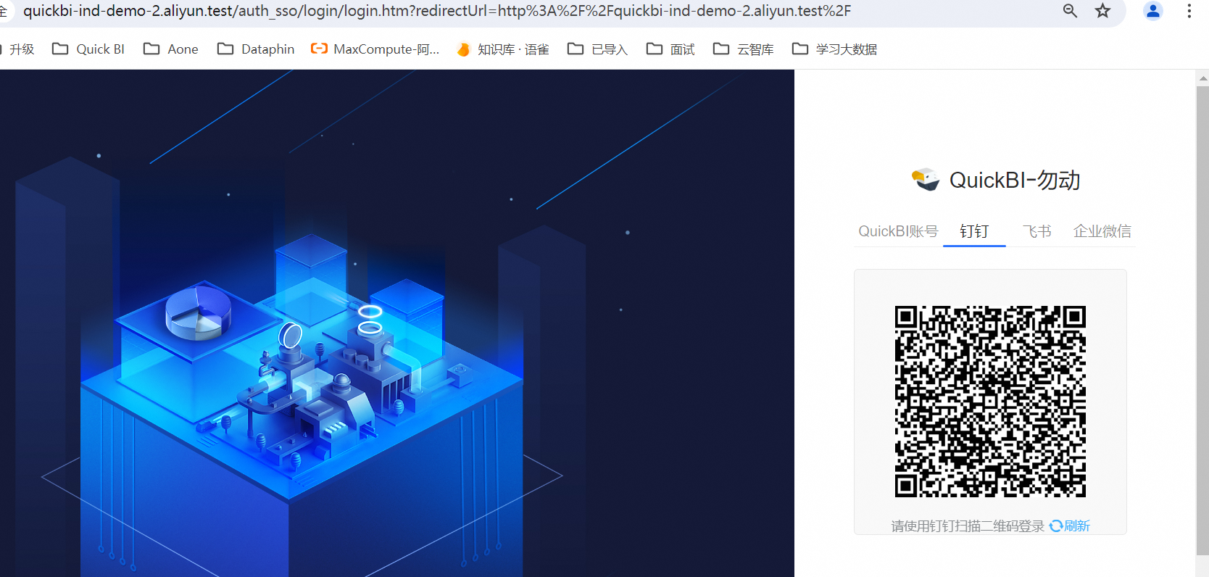Viewport: 1209px width, 577px height.
Task: Click the DingTalk login QR code
Action: [990, 402]
